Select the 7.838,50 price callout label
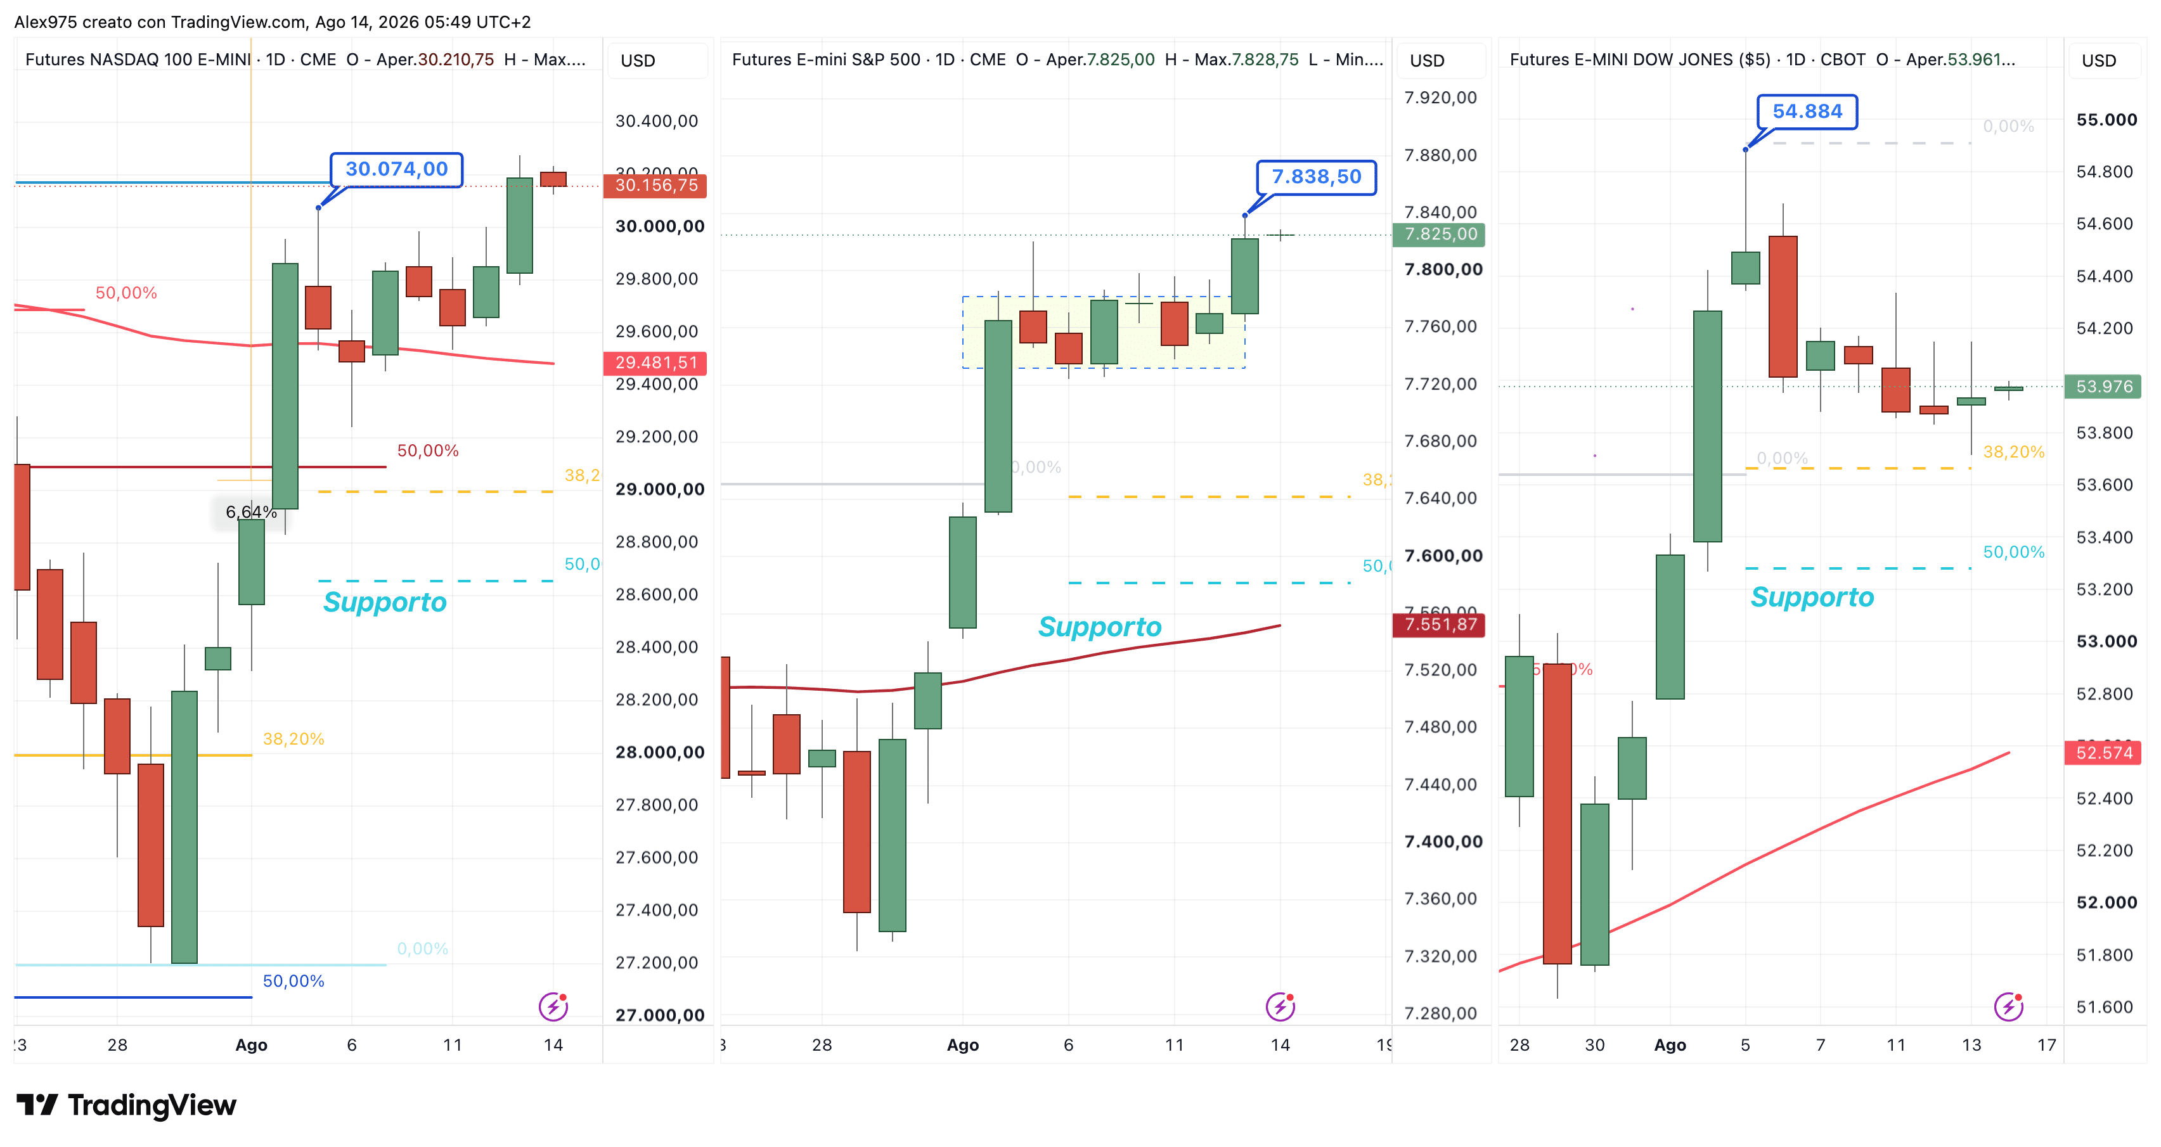The height and width of the screenshot is (1147, 2161). tap(1316, 177)
